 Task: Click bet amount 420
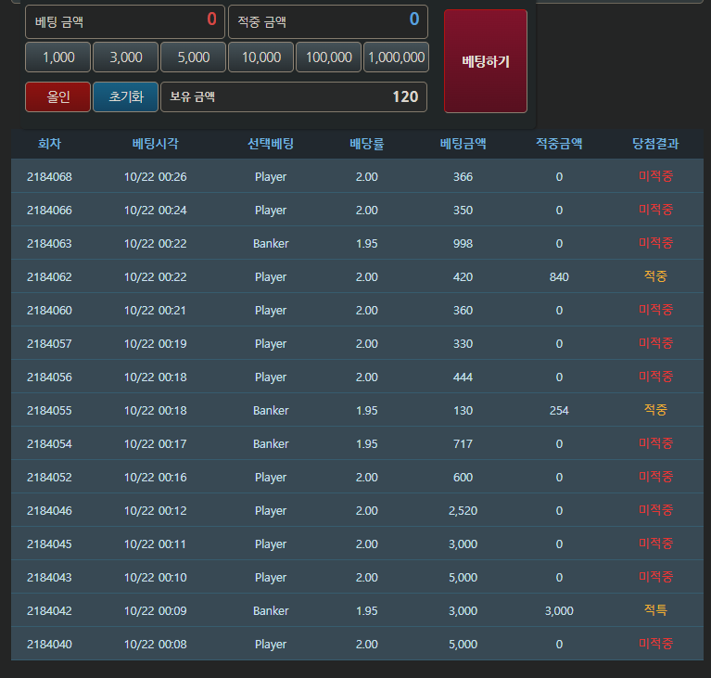[463, 276]
